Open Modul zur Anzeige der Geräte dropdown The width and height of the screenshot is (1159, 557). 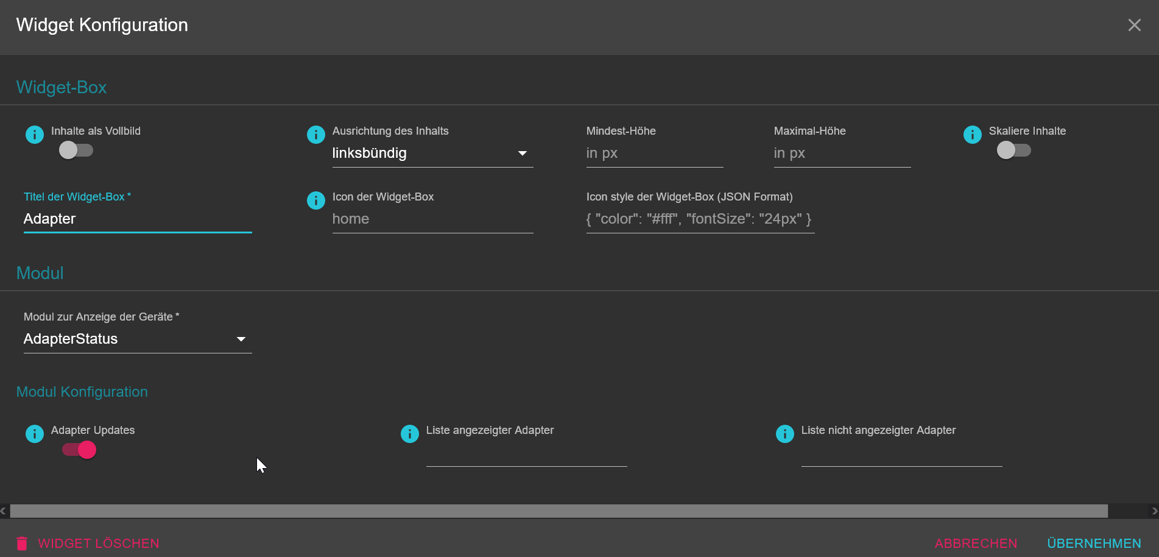point(138,339)
